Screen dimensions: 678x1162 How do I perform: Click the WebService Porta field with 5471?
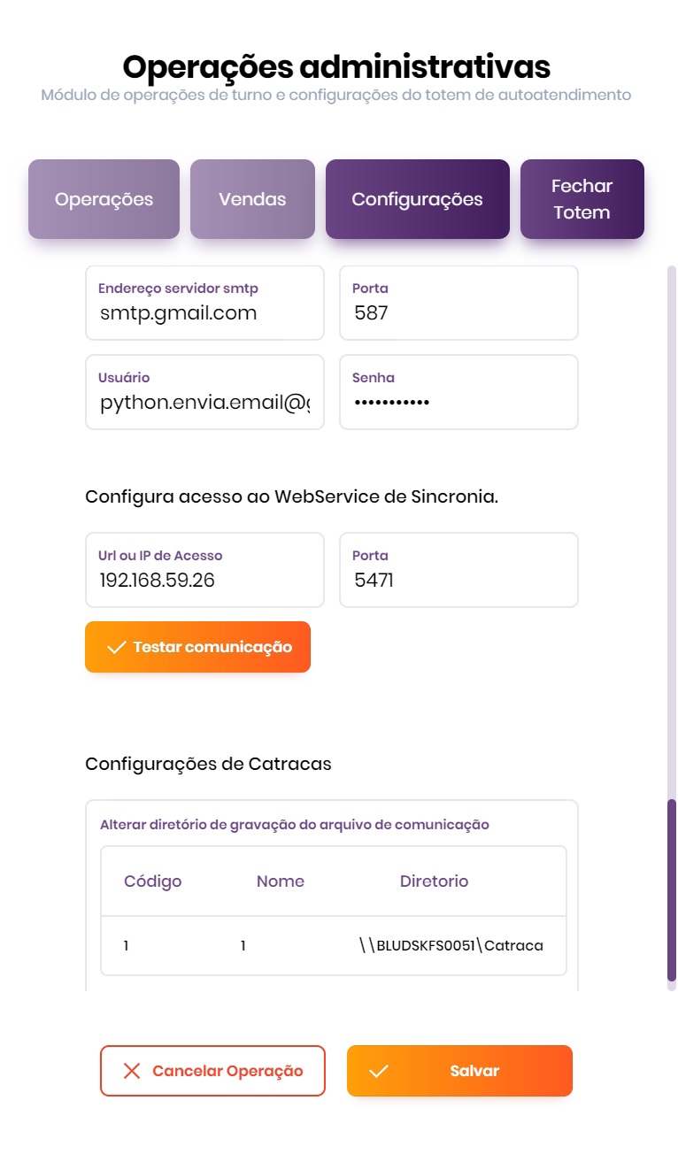click(x=458, y=581)
